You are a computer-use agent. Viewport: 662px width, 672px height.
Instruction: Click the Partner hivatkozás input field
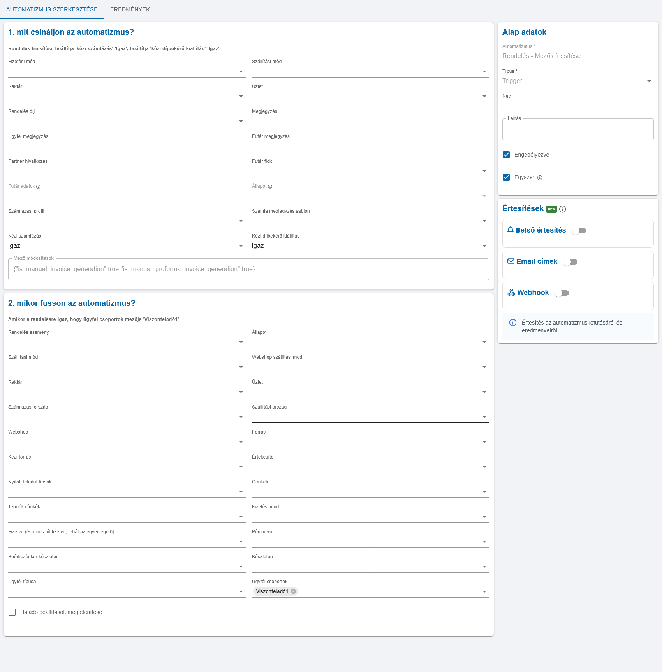tap(127, 171)
